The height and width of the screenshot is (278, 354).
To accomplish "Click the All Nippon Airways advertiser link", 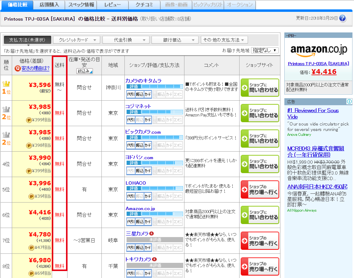I will 302,210.
